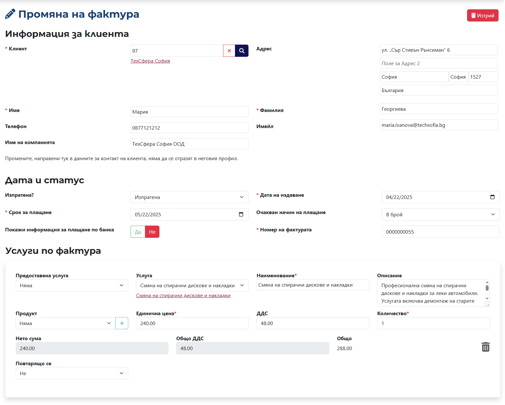The image size is (505, 405).
Task: Open the Повтарящо се dropdown
Action: [x=72, y=373]
